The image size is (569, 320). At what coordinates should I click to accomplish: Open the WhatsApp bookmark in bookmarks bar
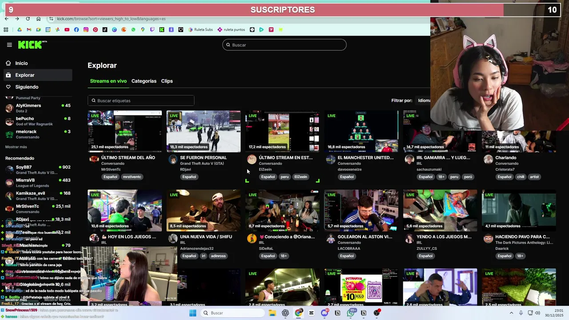point(133,30)
